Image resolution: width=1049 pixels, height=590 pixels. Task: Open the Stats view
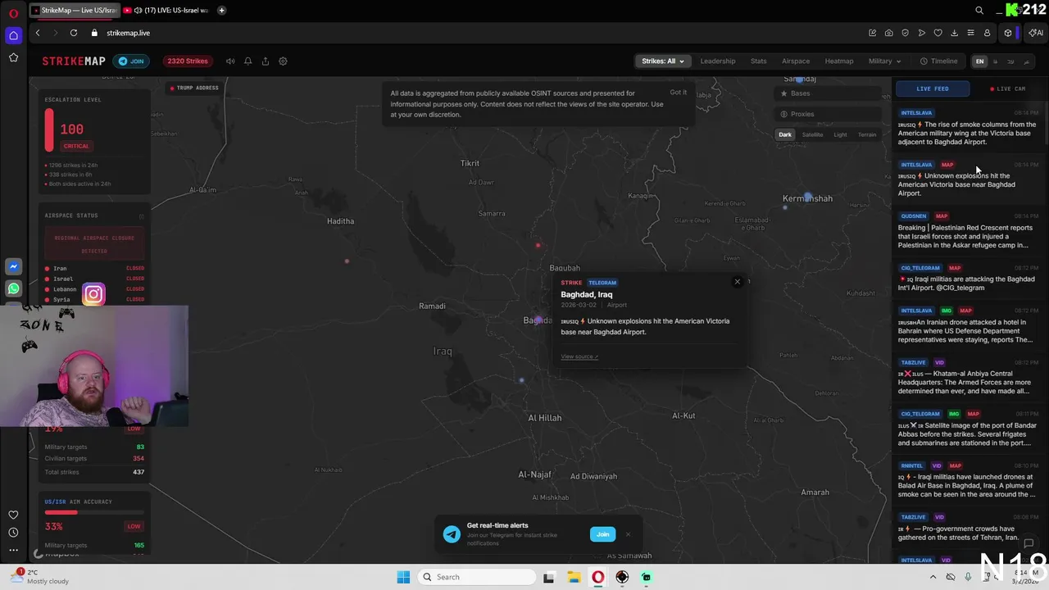coord(758,61)
